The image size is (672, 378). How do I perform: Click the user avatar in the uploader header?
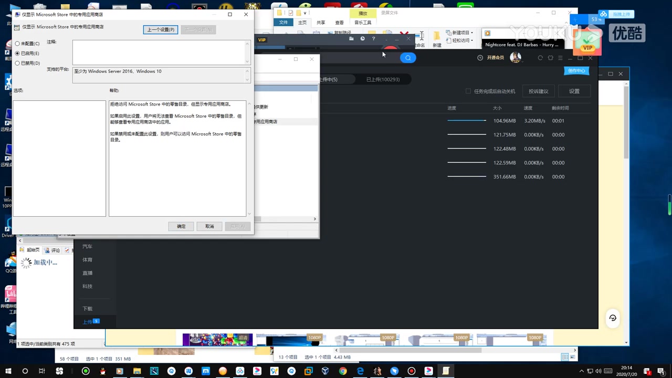[x=515, y=57]
